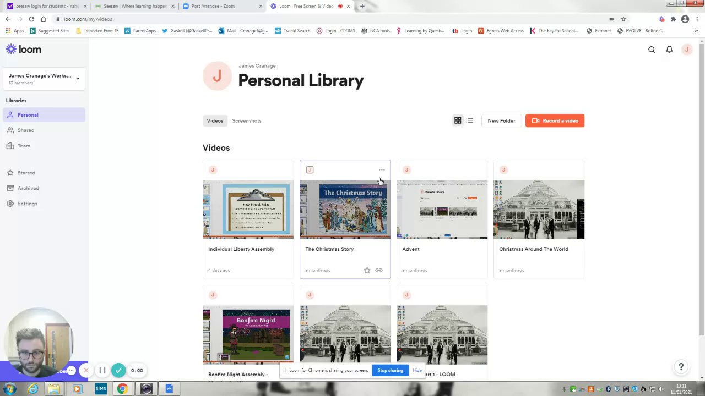
Task: Bookmark this page with star
Action: pos(623,19)
